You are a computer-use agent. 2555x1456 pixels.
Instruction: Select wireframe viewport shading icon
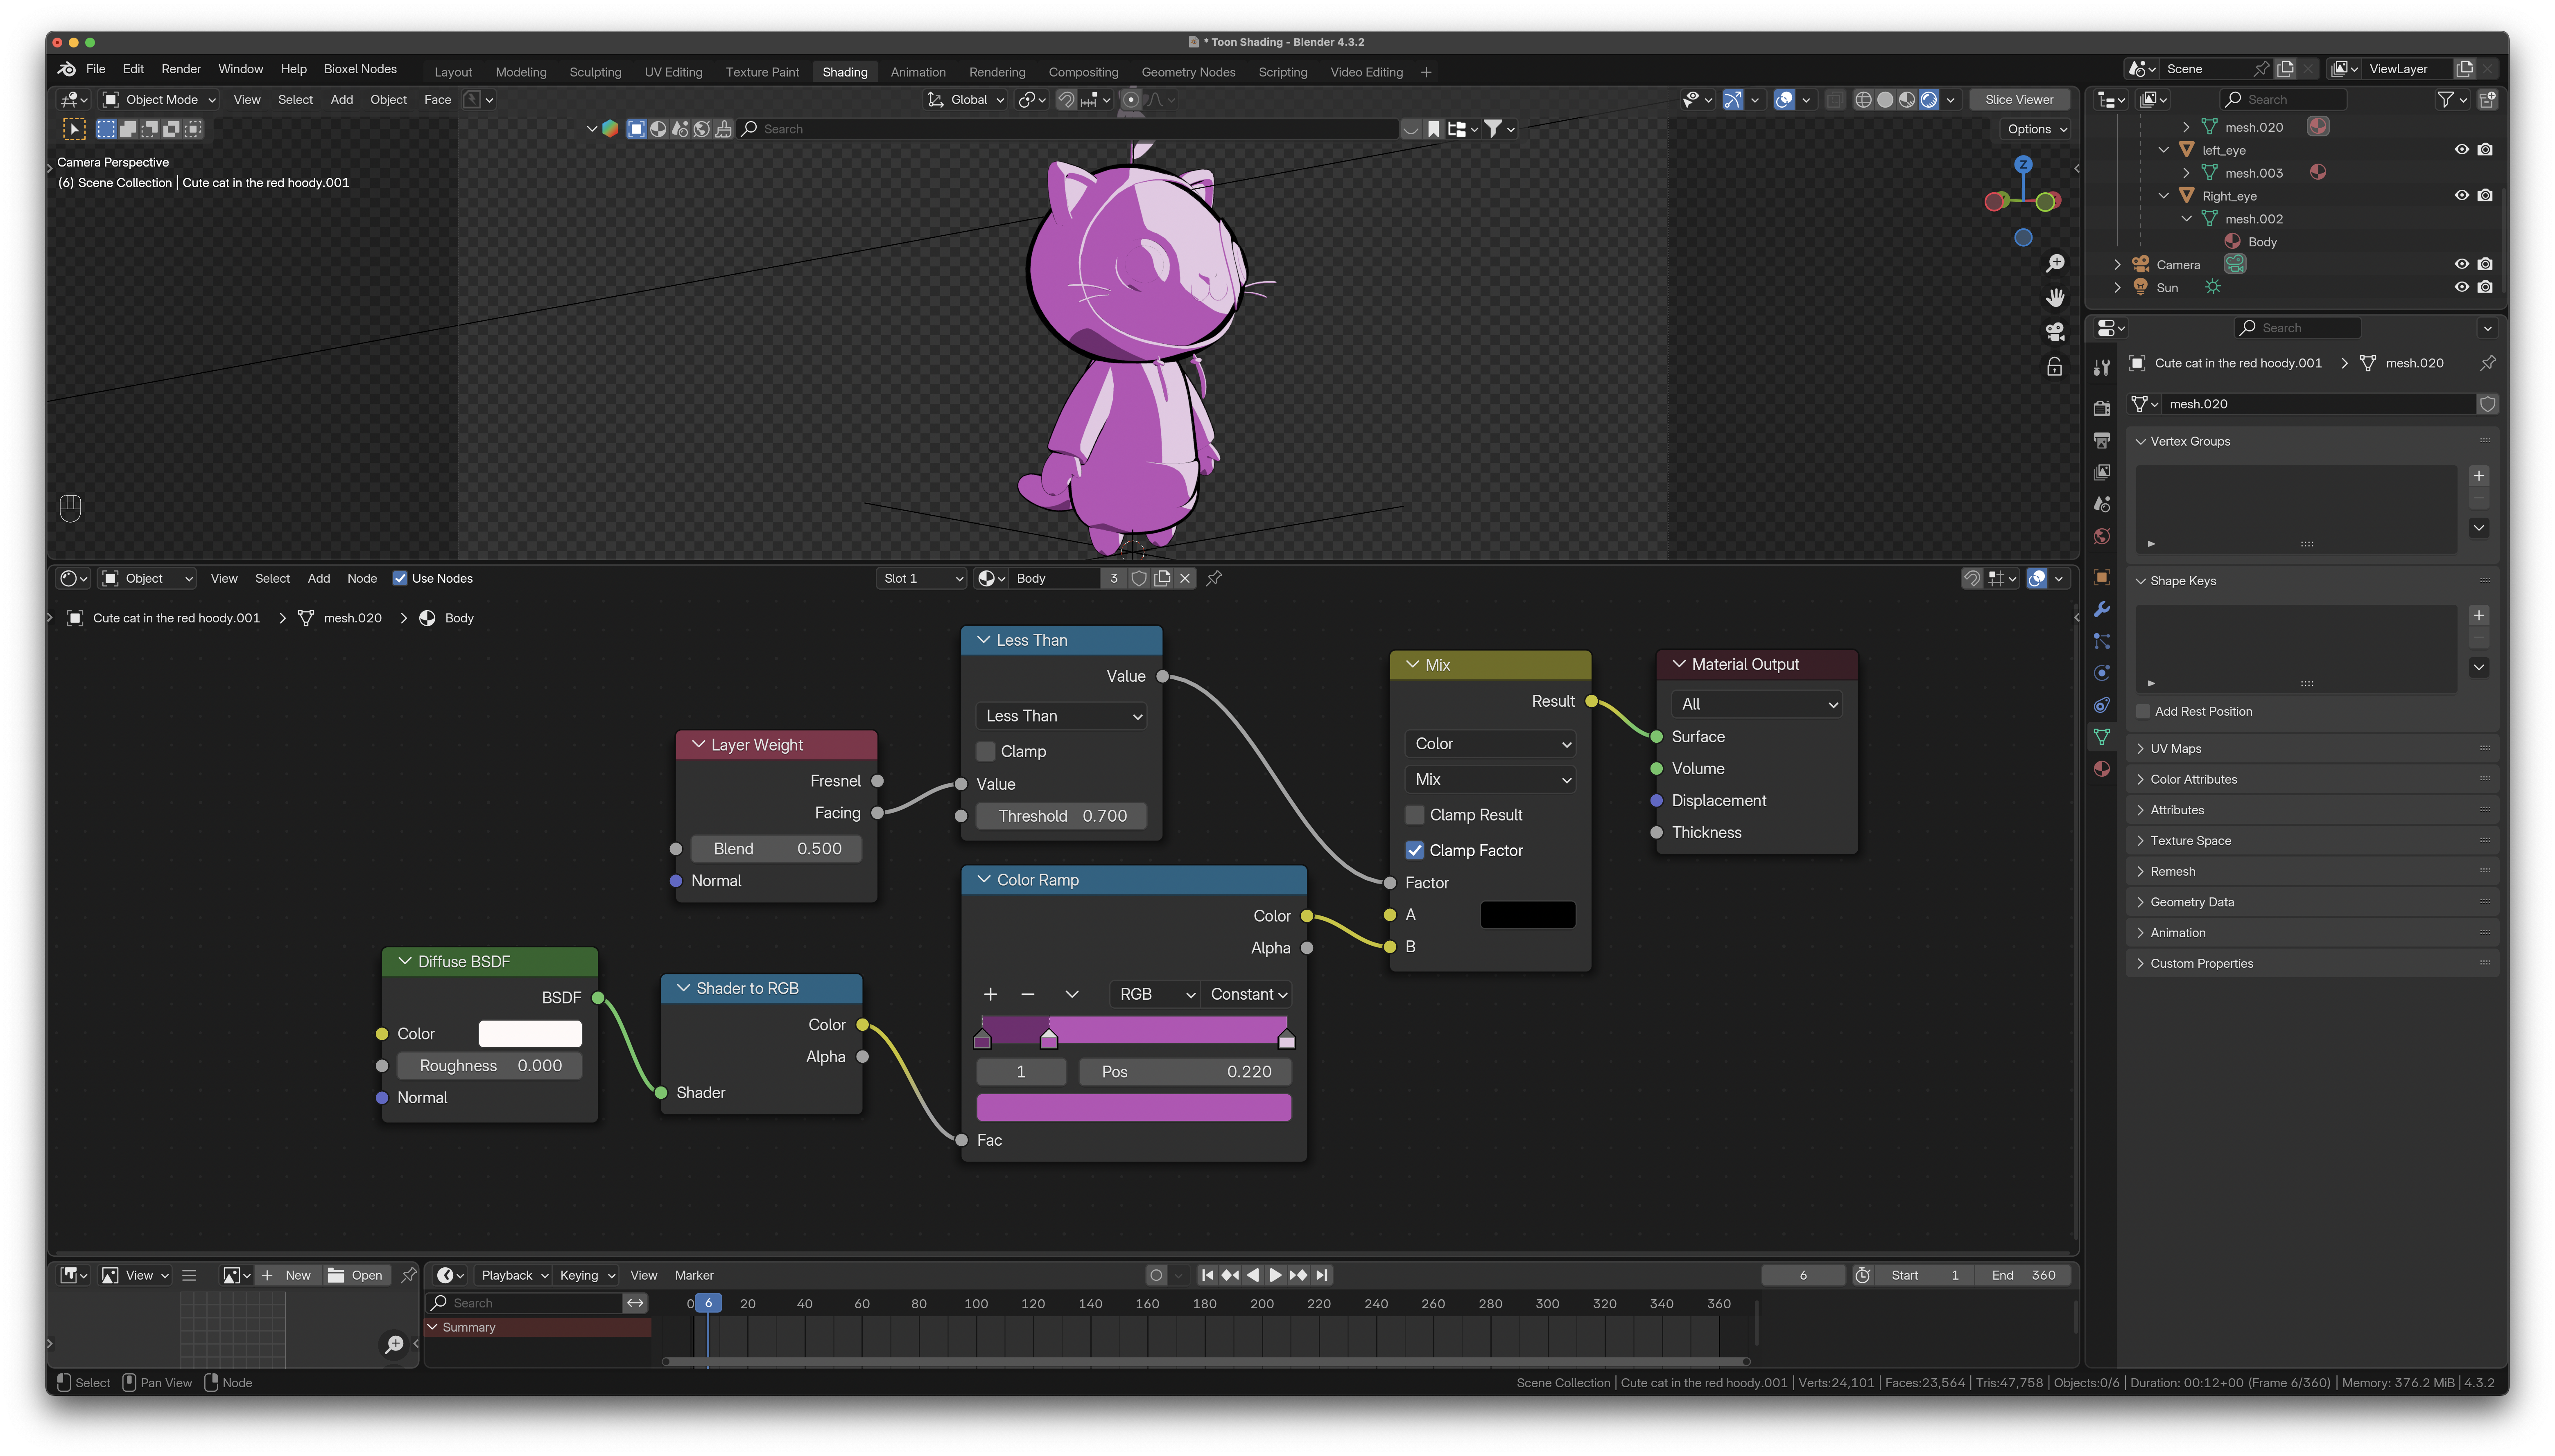pyautogui.click(x=1863, y=100)
